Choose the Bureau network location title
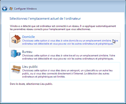 (x=27, y=52)
